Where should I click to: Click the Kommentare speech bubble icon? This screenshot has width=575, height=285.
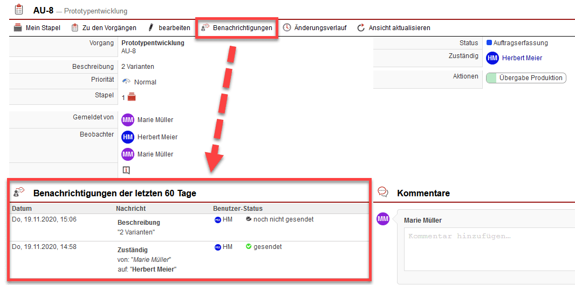[383, 192]
